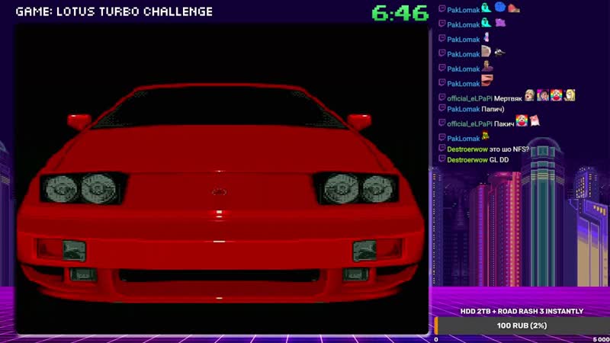Click the man in purple shirt emote
610x343 pixels.
pos(487,66)
